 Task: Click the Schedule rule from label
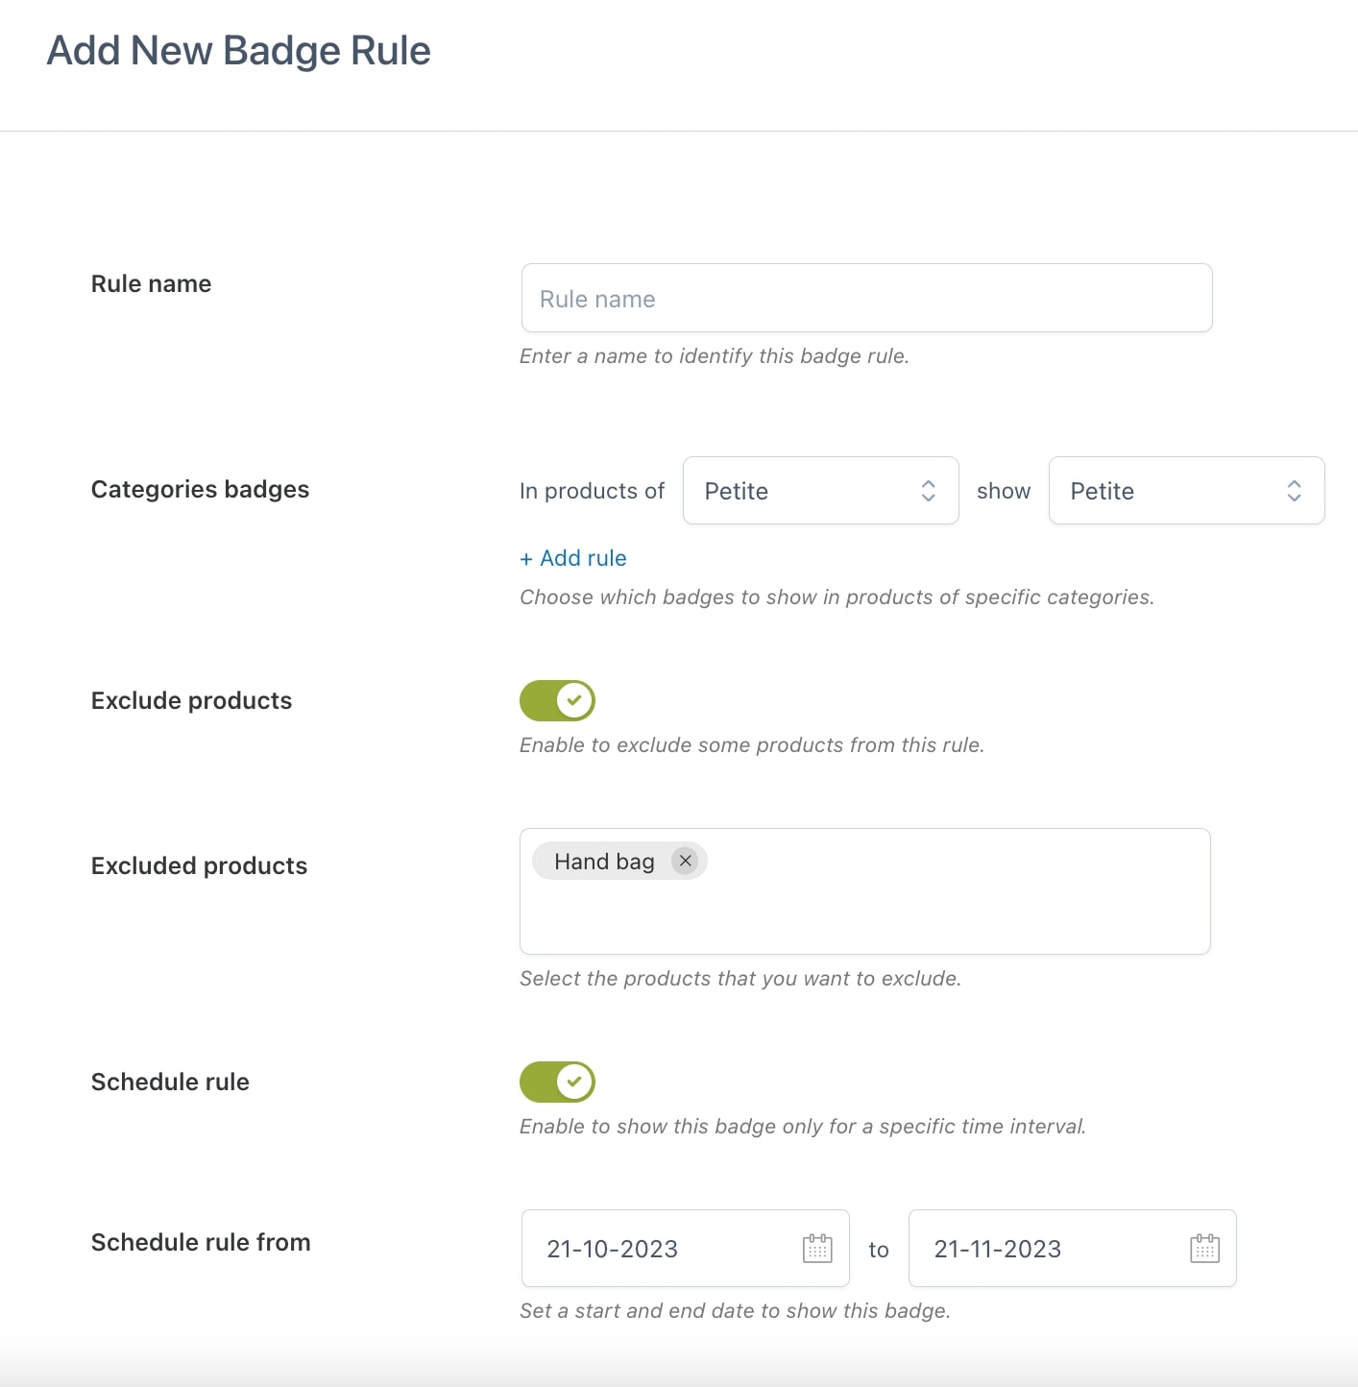[x=201, y=1243]
